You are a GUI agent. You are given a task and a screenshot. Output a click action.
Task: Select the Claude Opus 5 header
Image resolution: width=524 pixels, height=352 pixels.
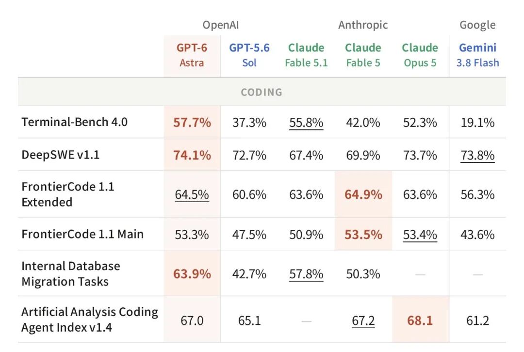(x=420, y=55)
